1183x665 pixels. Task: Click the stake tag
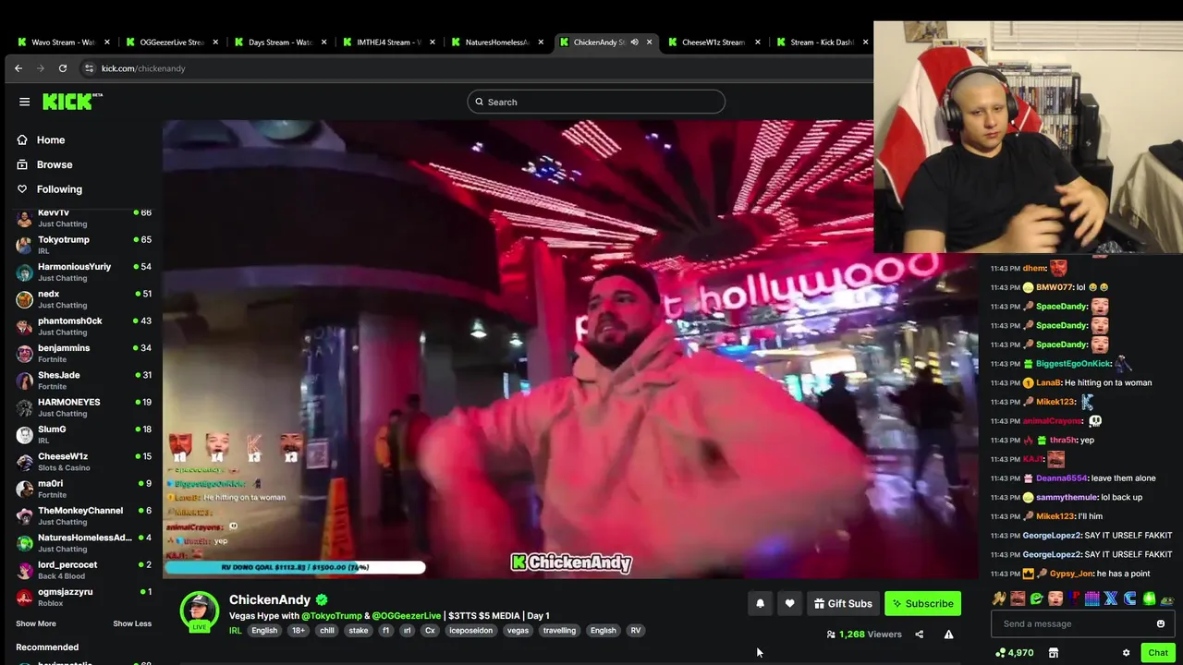(x=359, y=631)
